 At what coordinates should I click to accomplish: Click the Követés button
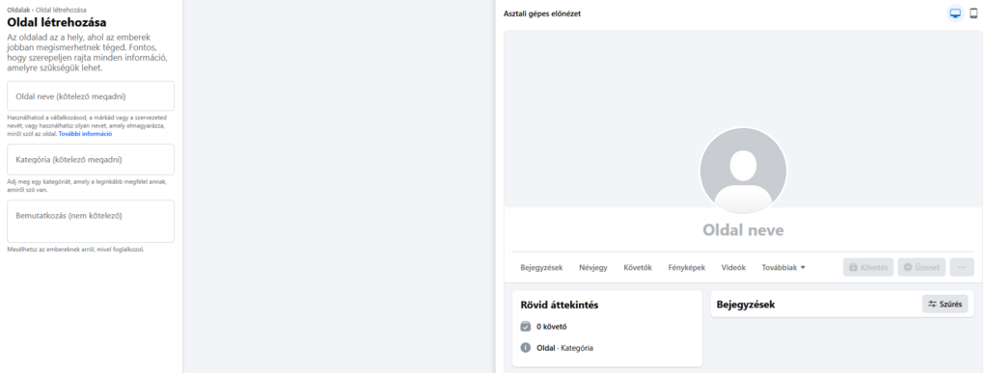[868, 267]
